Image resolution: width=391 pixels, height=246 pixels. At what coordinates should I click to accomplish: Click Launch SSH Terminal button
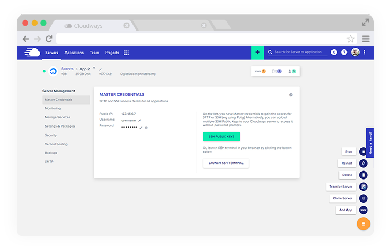[225, 163]
